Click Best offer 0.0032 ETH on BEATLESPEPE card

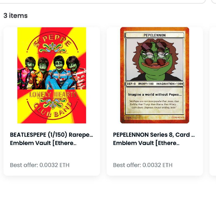pyautogui.click(x=40, y=165)
